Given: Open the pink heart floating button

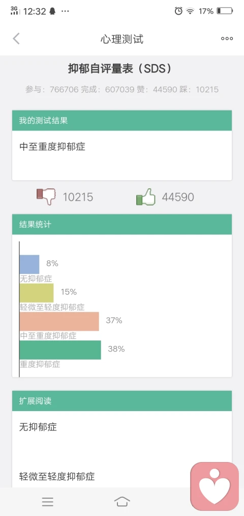Looking at the screenshot, I should 215,486.
